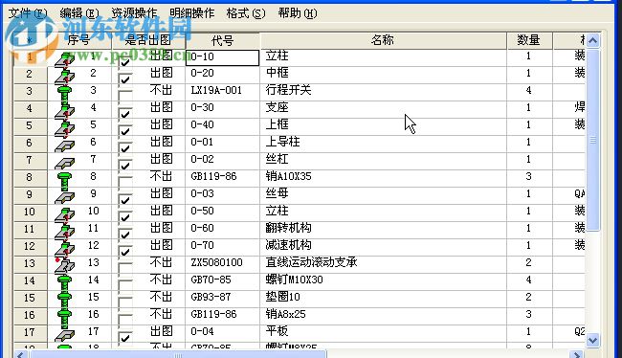Click the part icon in row 7 丝杠
622x358 pixels.
click(64, 162)
